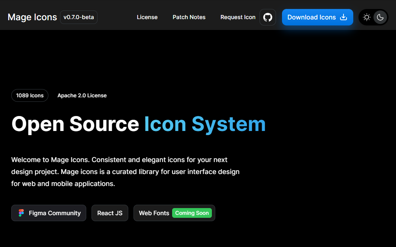This screenshot has height=247, width=396.
Task: Click the 1089 Icons badge
Action: 30,95
